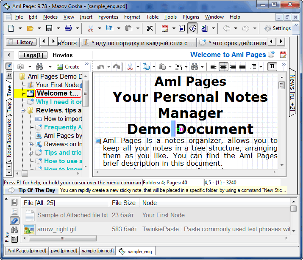Viewport: 303px width, 260px height.
Task: Open dropdown arrow next to Save icon
Action: click(58, 28)
